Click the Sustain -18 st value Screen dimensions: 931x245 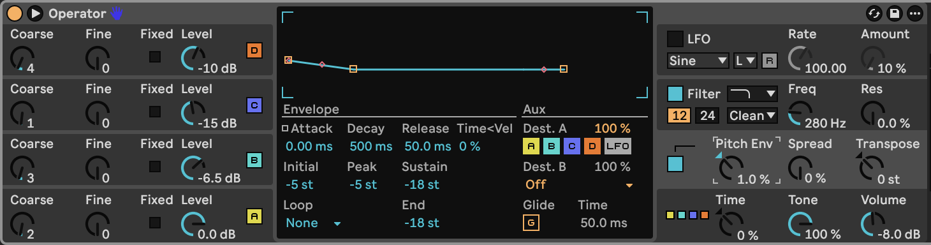coord(422,185)
